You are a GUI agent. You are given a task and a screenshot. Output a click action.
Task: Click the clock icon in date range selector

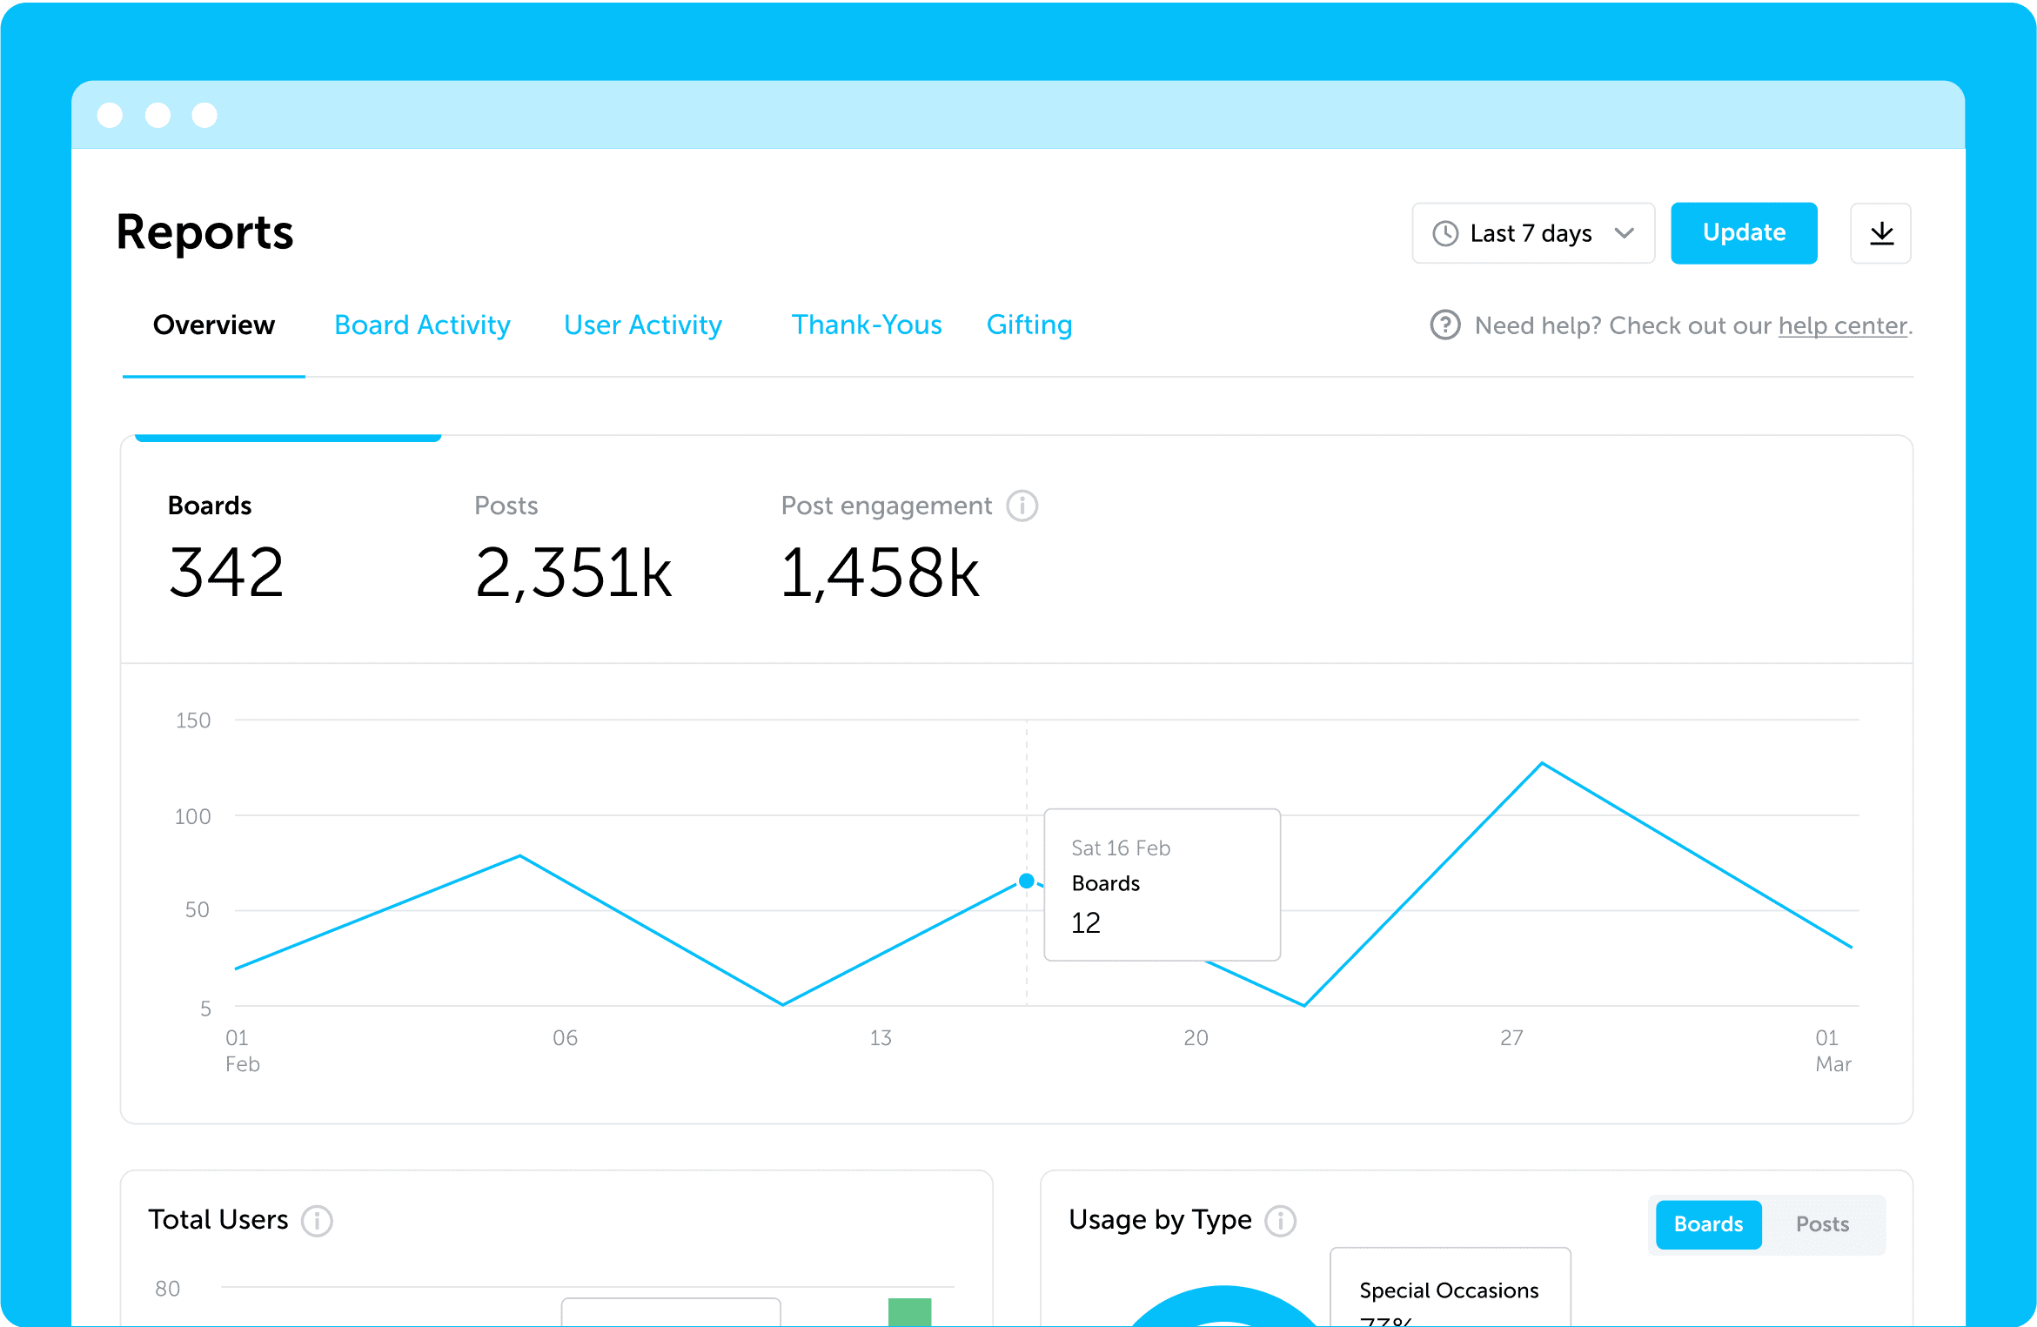point(1445,233)
